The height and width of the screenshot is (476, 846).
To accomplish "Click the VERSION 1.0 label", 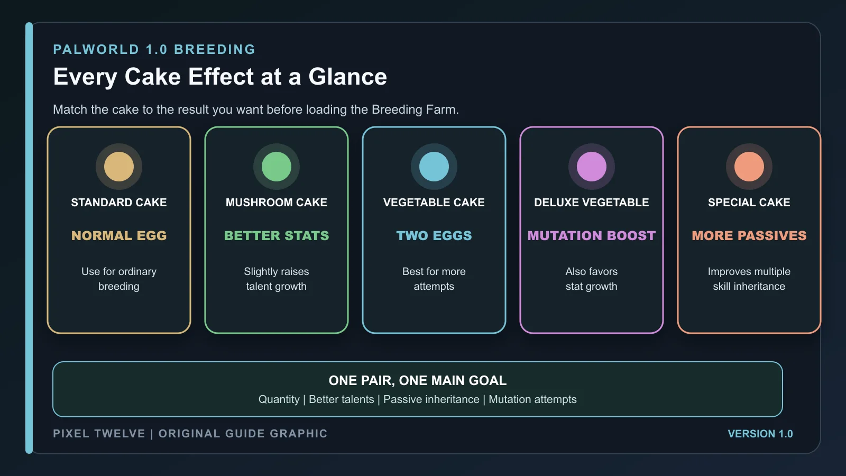I will coord(760,434).
